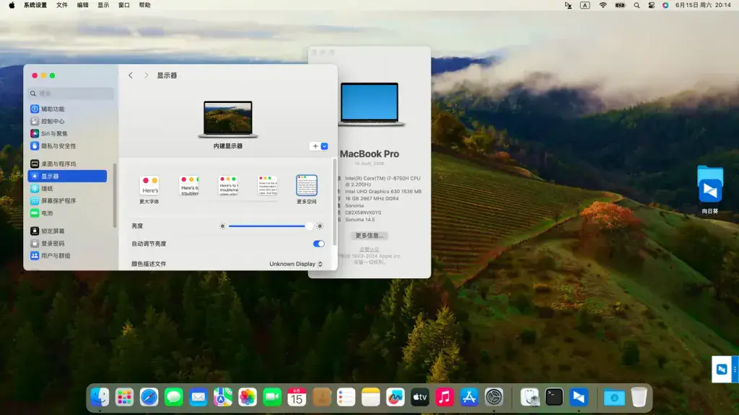
Task: Open the 窗口 menu
Action: point(124,5)
